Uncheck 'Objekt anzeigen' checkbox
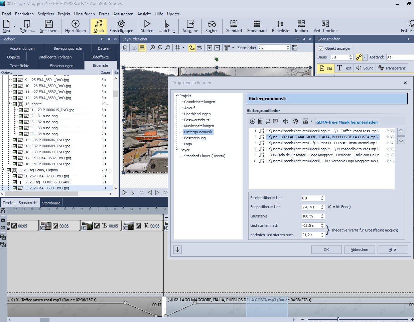This screenshot has width=414, height=322. (321, 48)
